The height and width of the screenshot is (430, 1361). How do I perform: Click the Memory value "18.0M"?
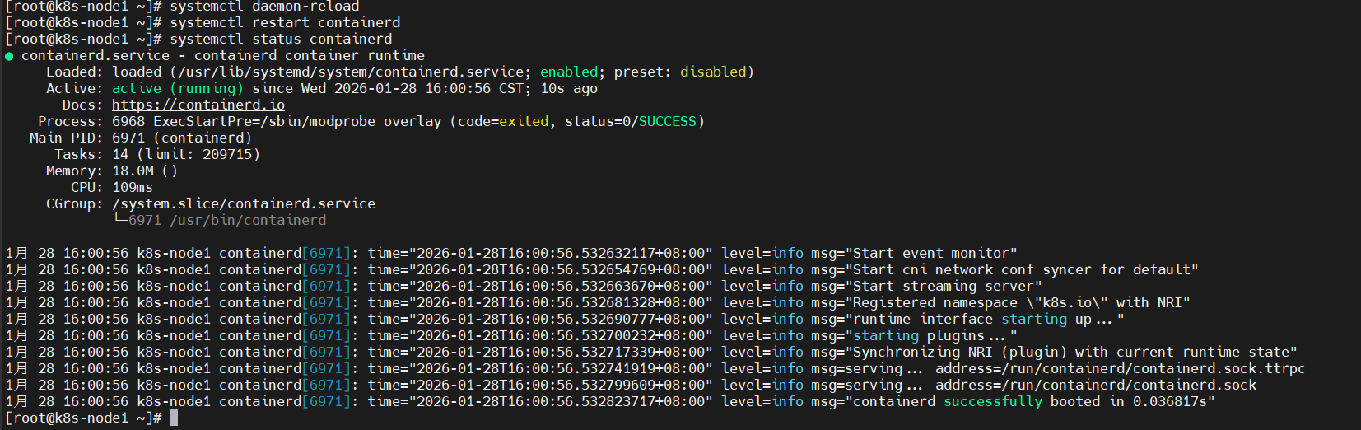(x=133, y=171)
